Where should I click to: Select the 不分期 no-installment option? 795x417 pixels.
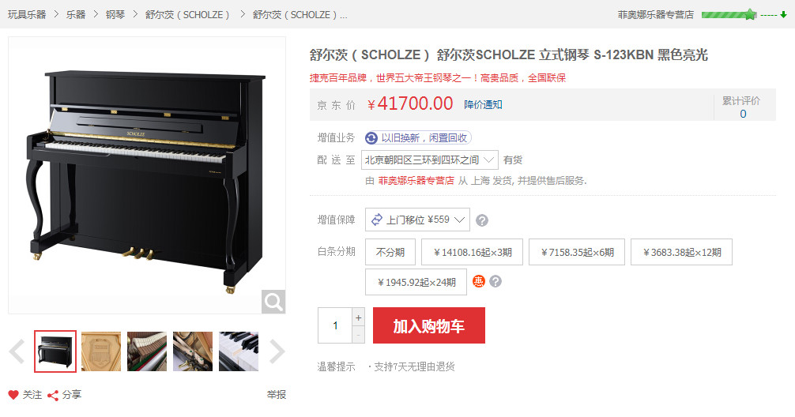click(x=390, y=252)
